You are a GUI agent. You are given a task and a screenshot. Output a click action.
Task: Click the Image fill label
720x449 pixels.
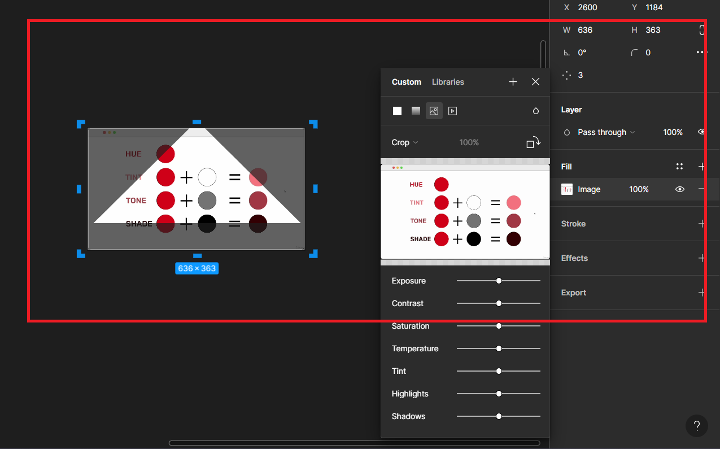point(589,189)
